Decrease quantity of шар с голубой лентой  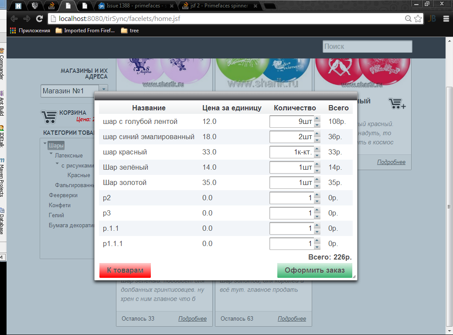coord(317,125)
